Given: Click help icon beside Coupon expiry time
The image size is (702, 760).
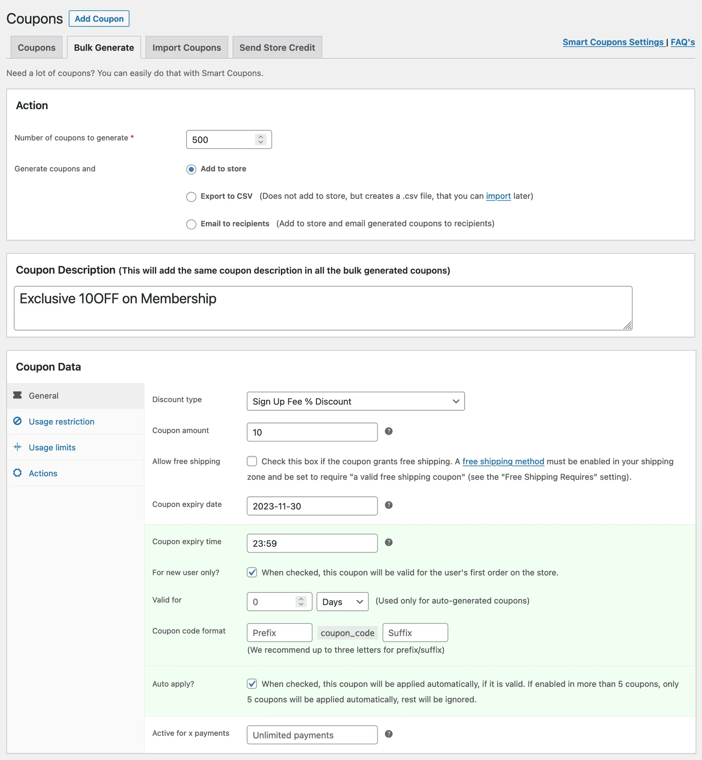Looking at the screenshot, I should (389, 542).
